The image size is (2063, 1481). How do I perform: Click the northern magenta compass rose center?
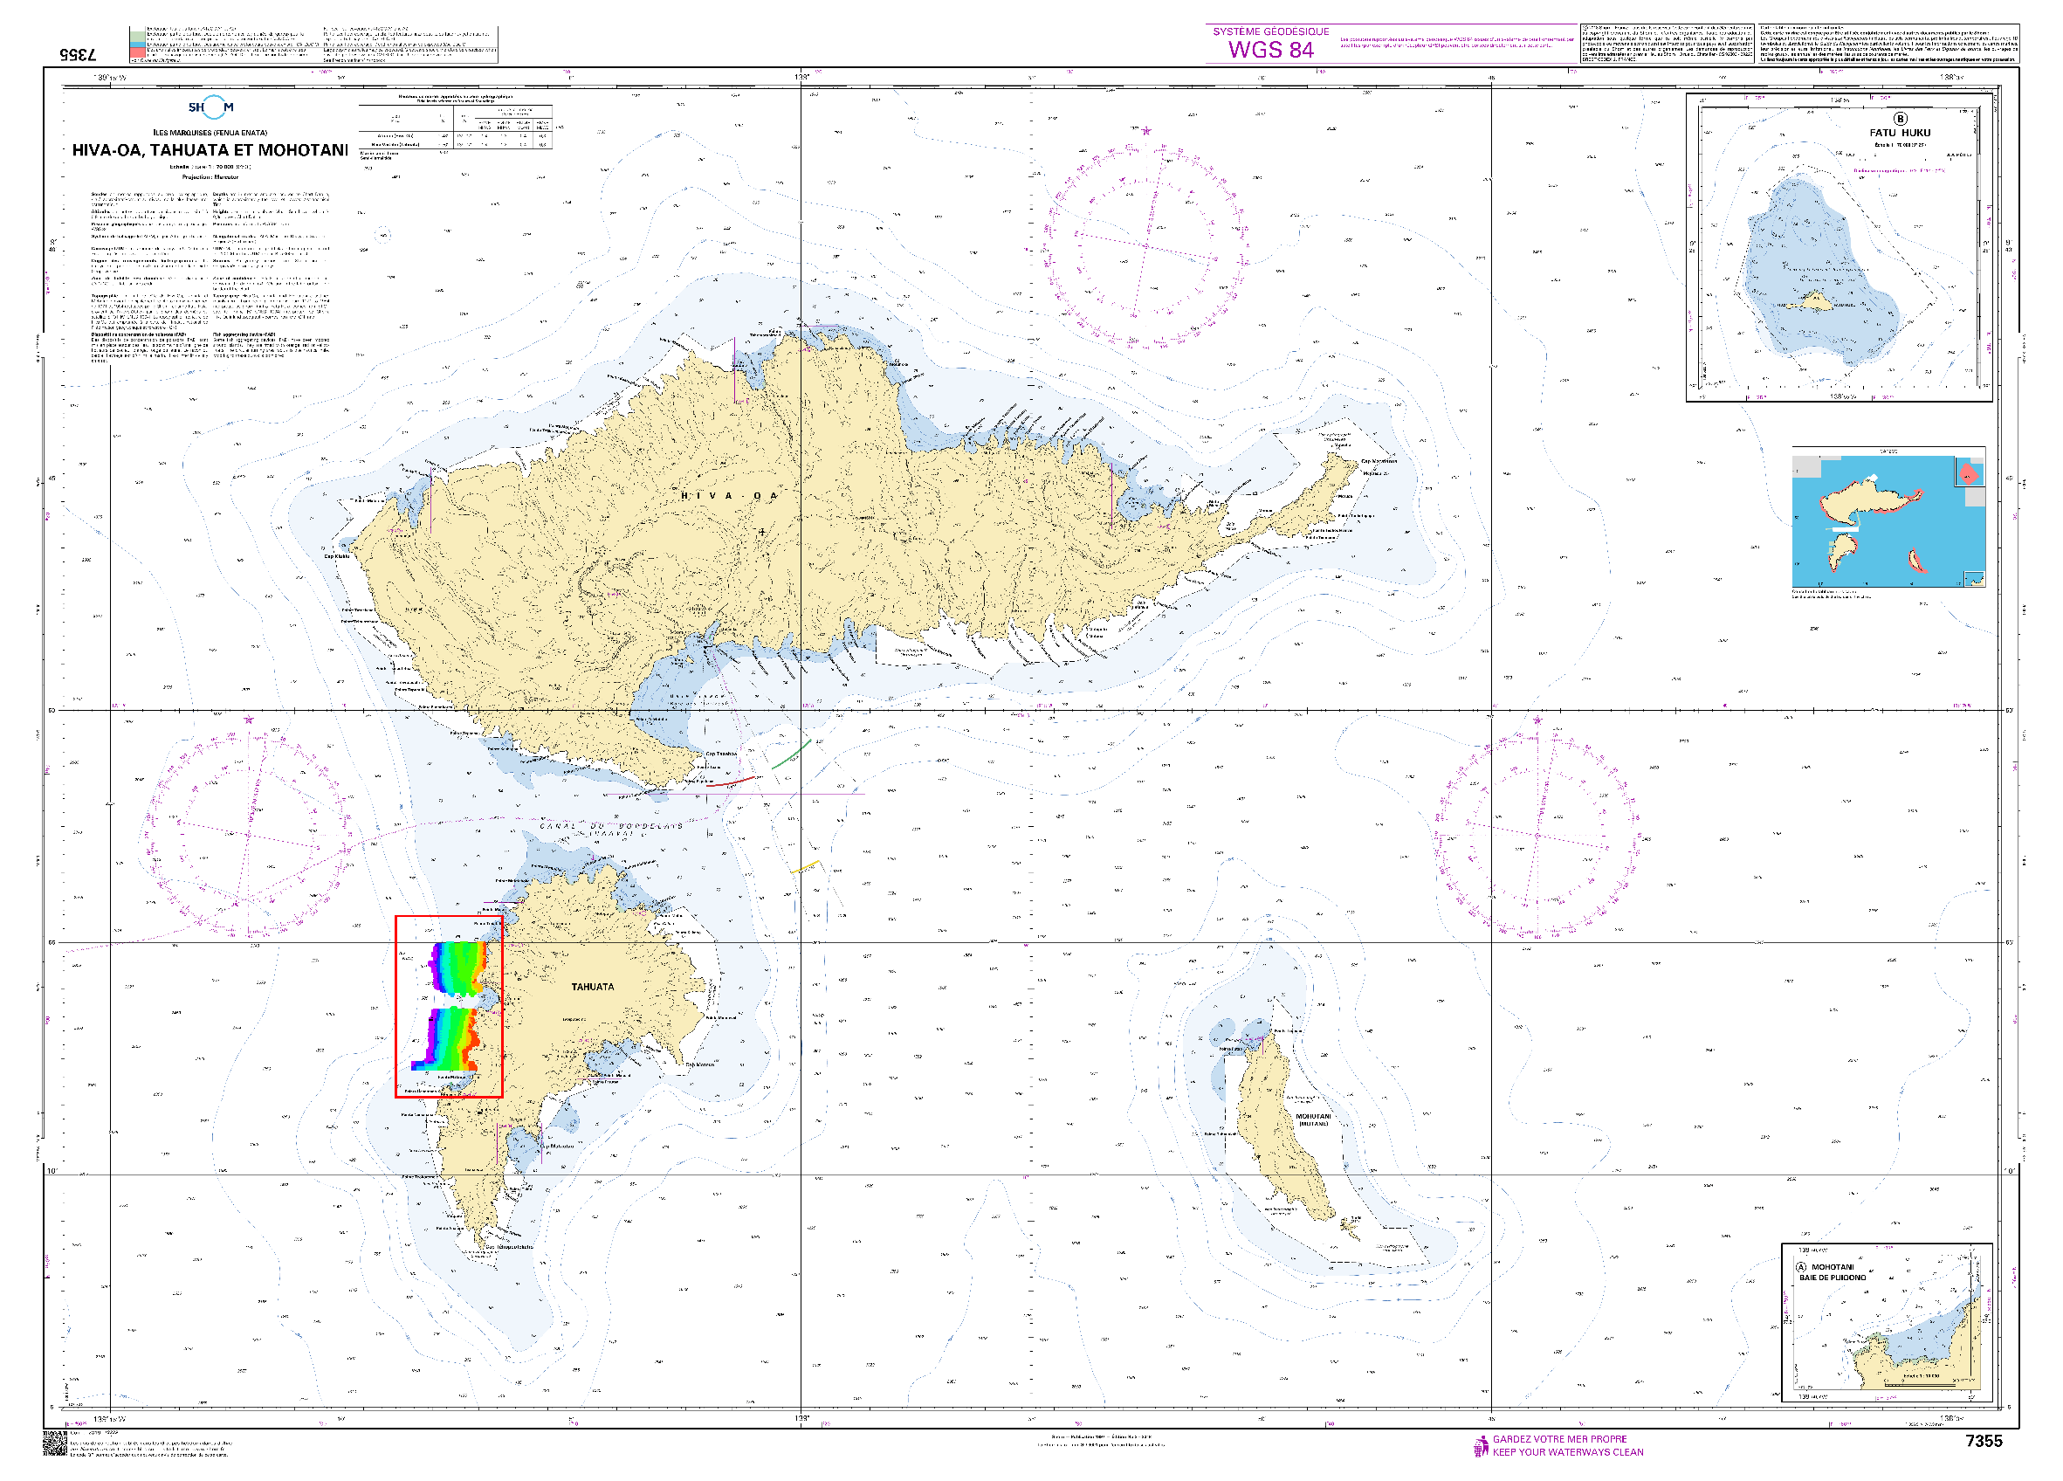(1146, 245)
